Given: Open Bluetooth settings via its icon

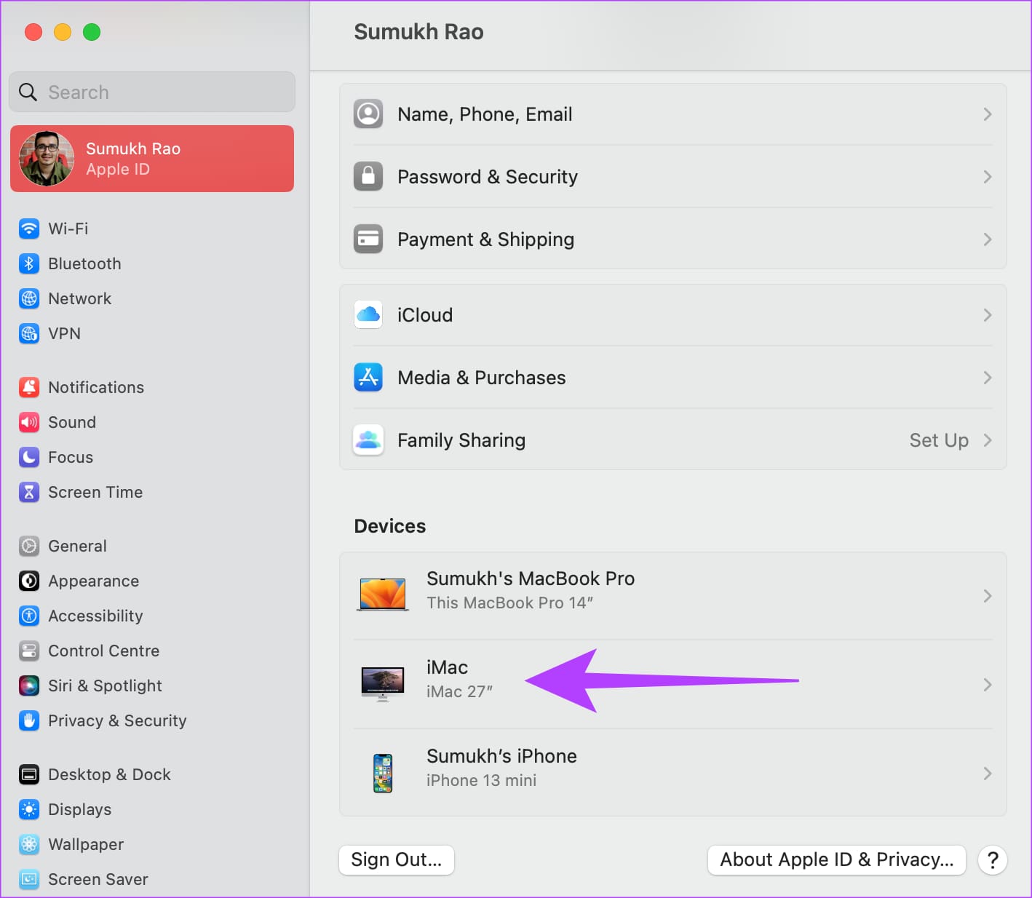Looking at the screenshot, I should point(29,263).
